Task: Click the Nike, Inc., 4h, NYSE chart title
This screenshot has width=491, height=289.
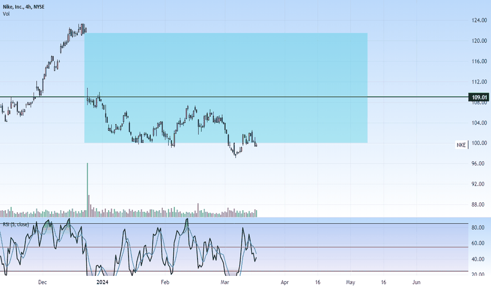Action: (24, 7)
